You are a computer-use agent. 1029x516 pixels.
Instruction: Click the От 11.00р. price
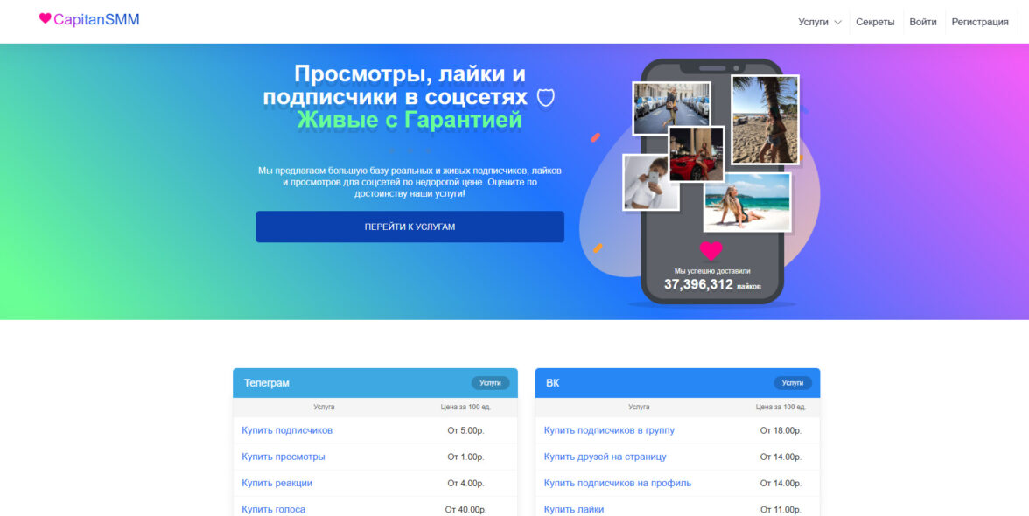click(780, 510)
